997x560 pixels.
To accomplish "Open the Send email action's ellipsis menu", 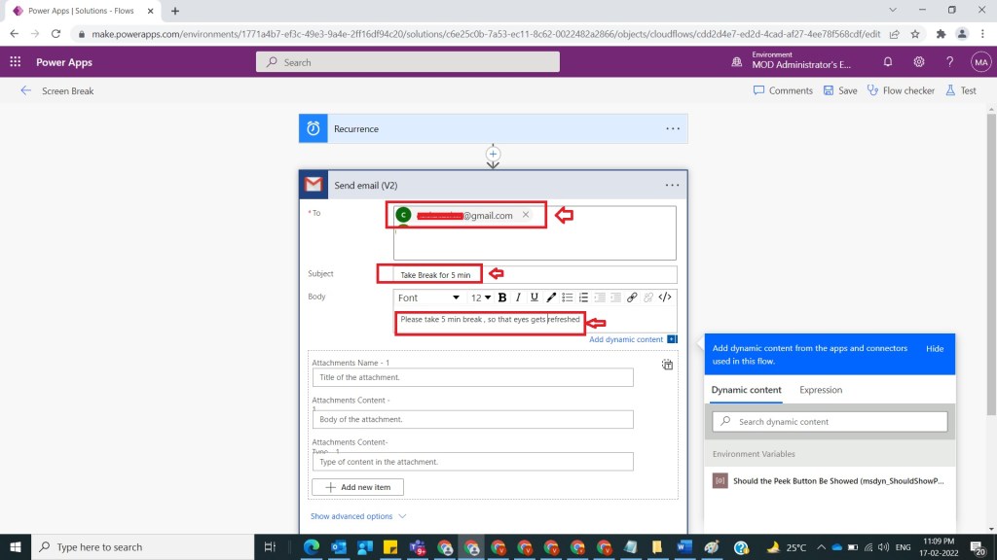I will [672, 185].
